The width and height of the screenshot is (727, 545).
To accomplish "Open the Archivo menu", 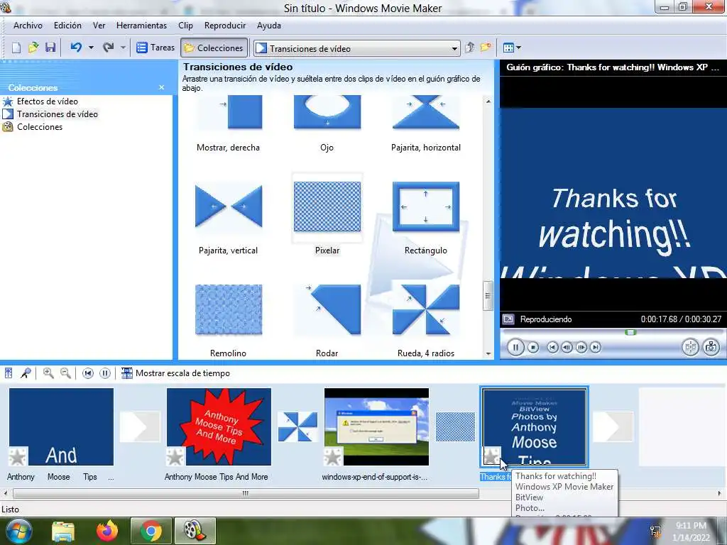I will (x=28, y=26).
